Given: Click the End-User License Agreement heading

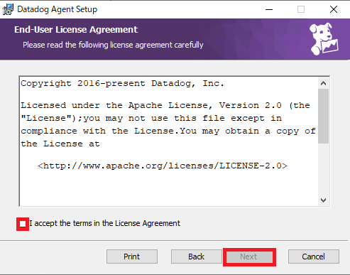Looking at the screenshot, I should click(76, 30).
